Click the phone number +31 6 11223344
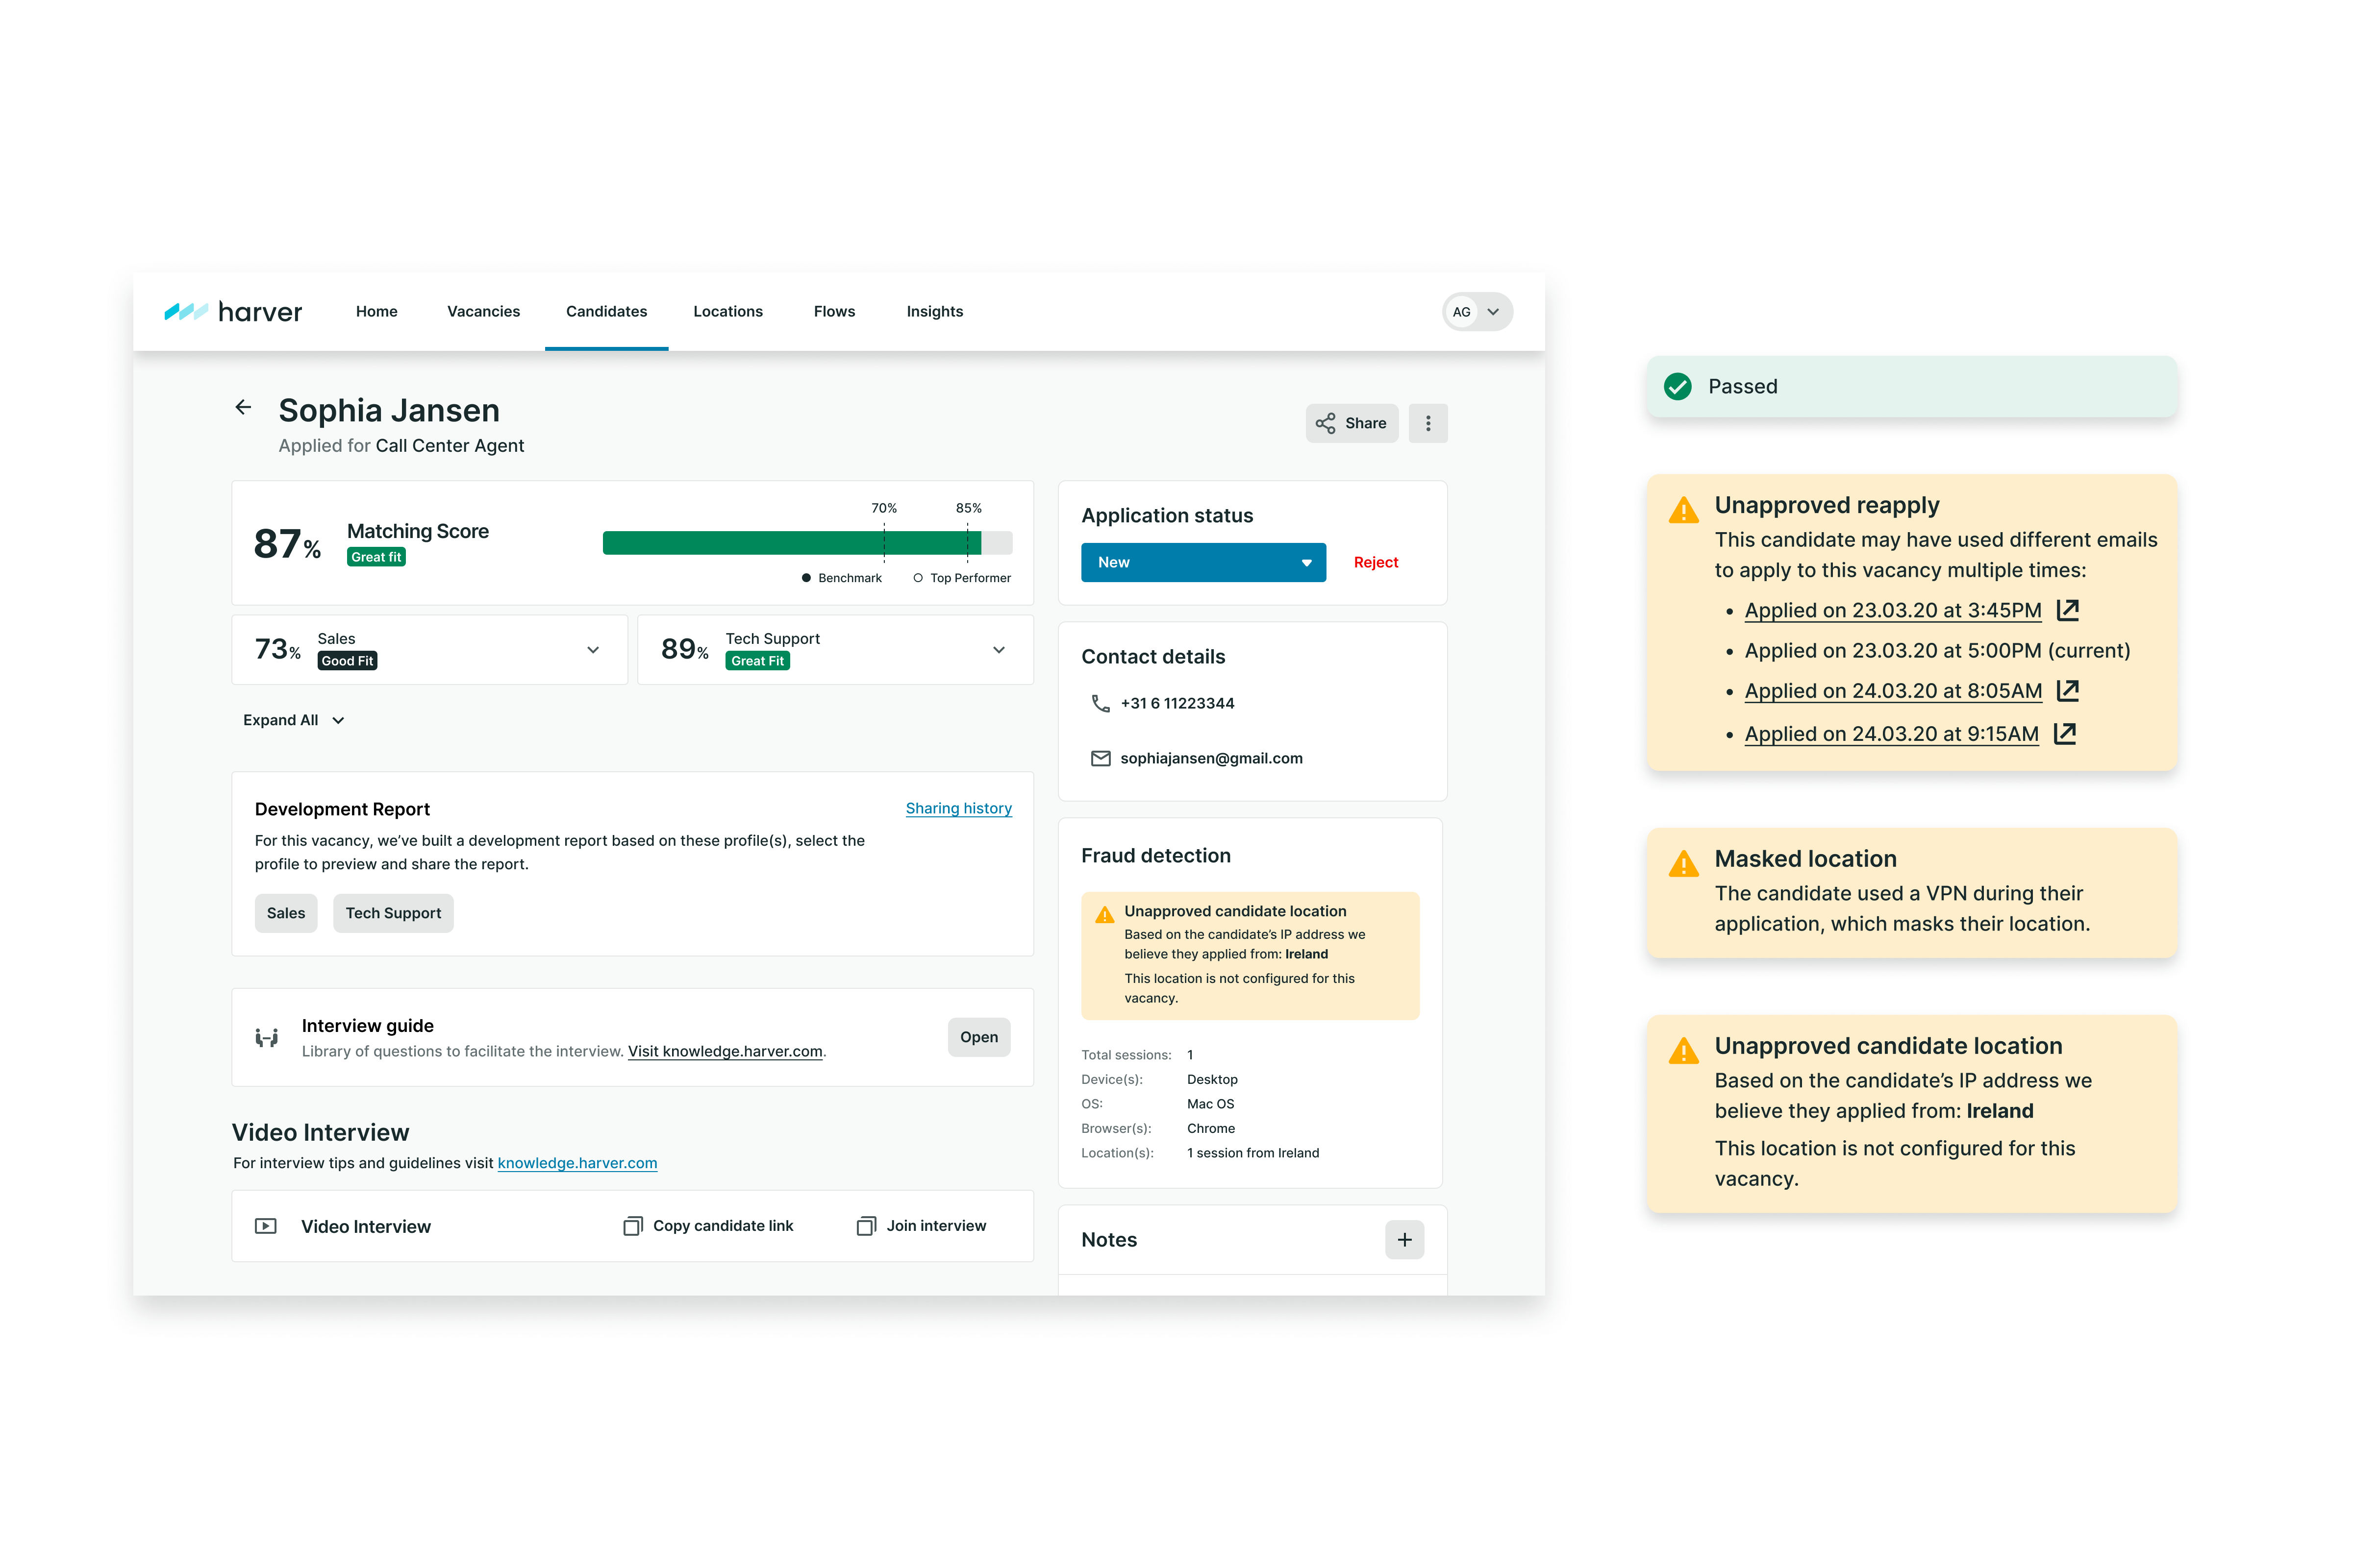The image size is (2353, 1568). click(1177, 703)
